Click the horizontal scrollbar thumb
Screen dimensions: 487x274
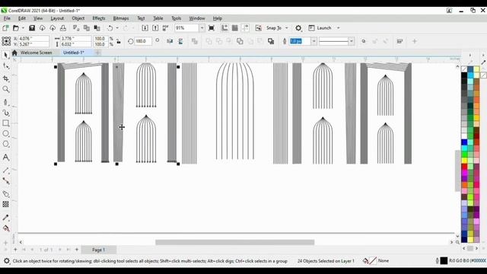tap(235, 242)
